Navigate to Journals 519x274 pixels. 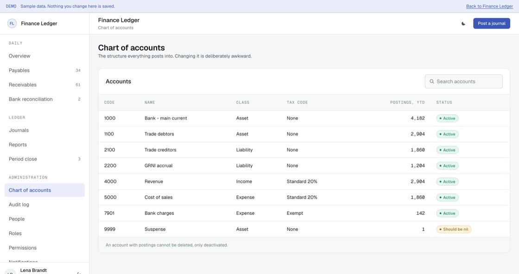(44, 130)
